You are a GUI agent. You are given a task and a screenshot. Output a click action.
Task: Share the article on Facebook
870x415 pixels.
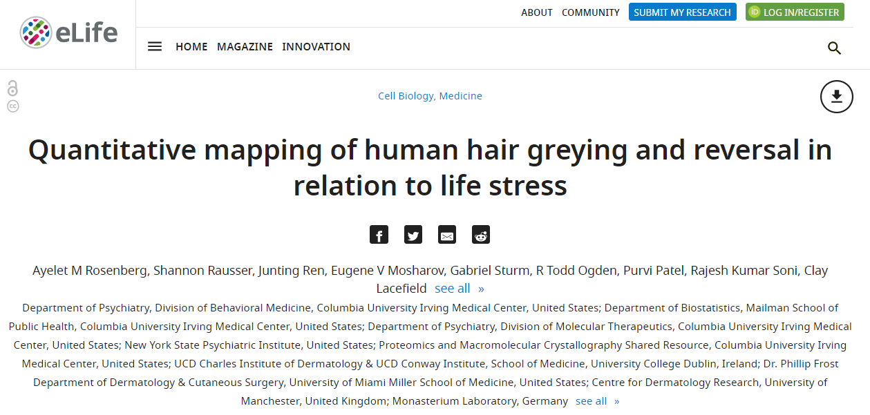tap(379, 235)
